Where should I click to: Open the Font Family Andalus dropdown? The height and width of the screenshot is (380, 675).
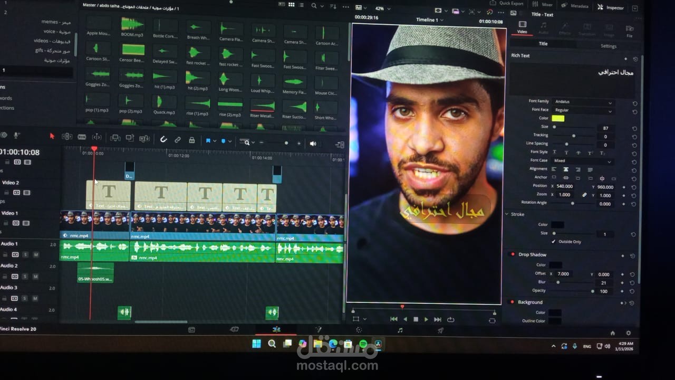583,102
